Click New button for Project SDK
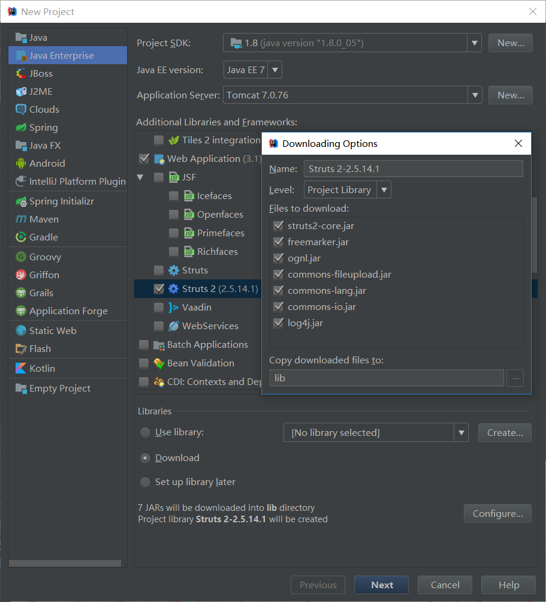The image size is (546, 602). (510, 43)
